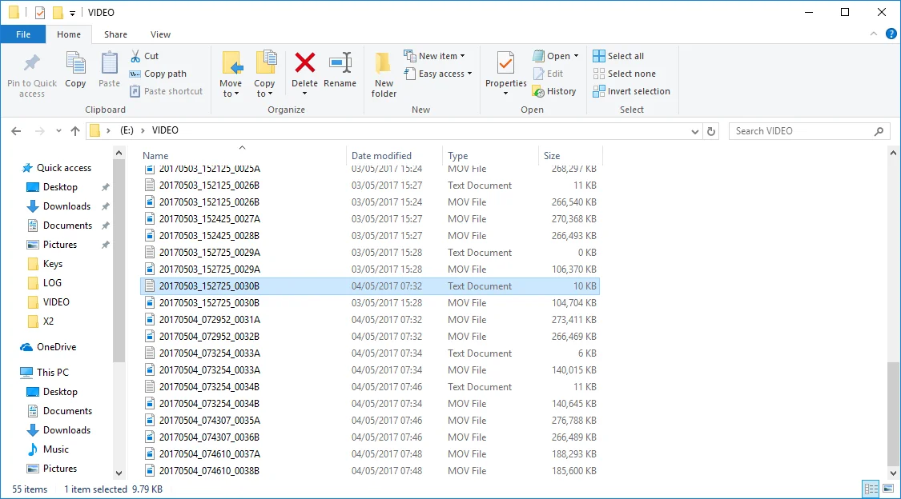Create a New folder
This screenshot has width=901, height=499.
[x=384, y=74]
